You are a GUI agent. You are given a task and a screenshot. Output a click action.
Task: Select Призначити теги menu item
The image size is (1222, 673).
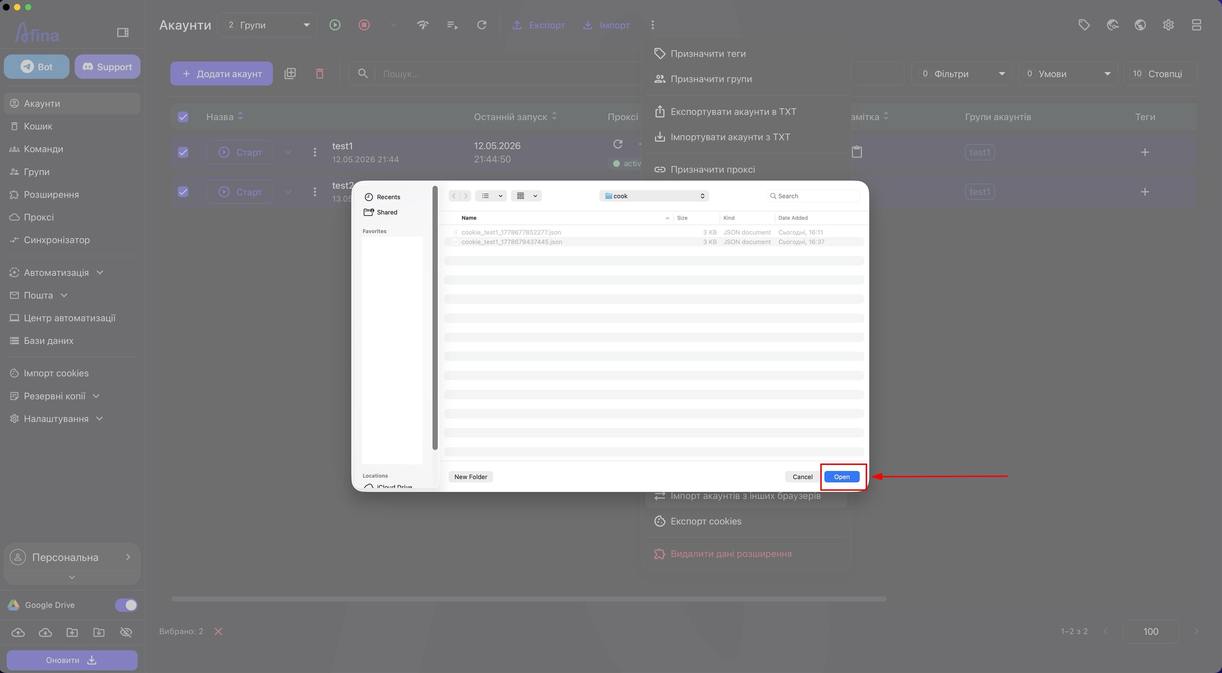coord(746,54)
